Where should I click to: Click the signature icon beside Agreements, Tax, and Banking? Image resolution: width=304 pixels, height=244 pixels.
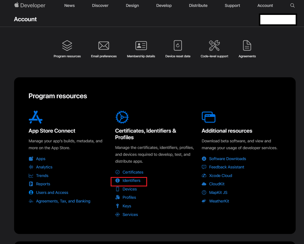click(x=31, y=201)
